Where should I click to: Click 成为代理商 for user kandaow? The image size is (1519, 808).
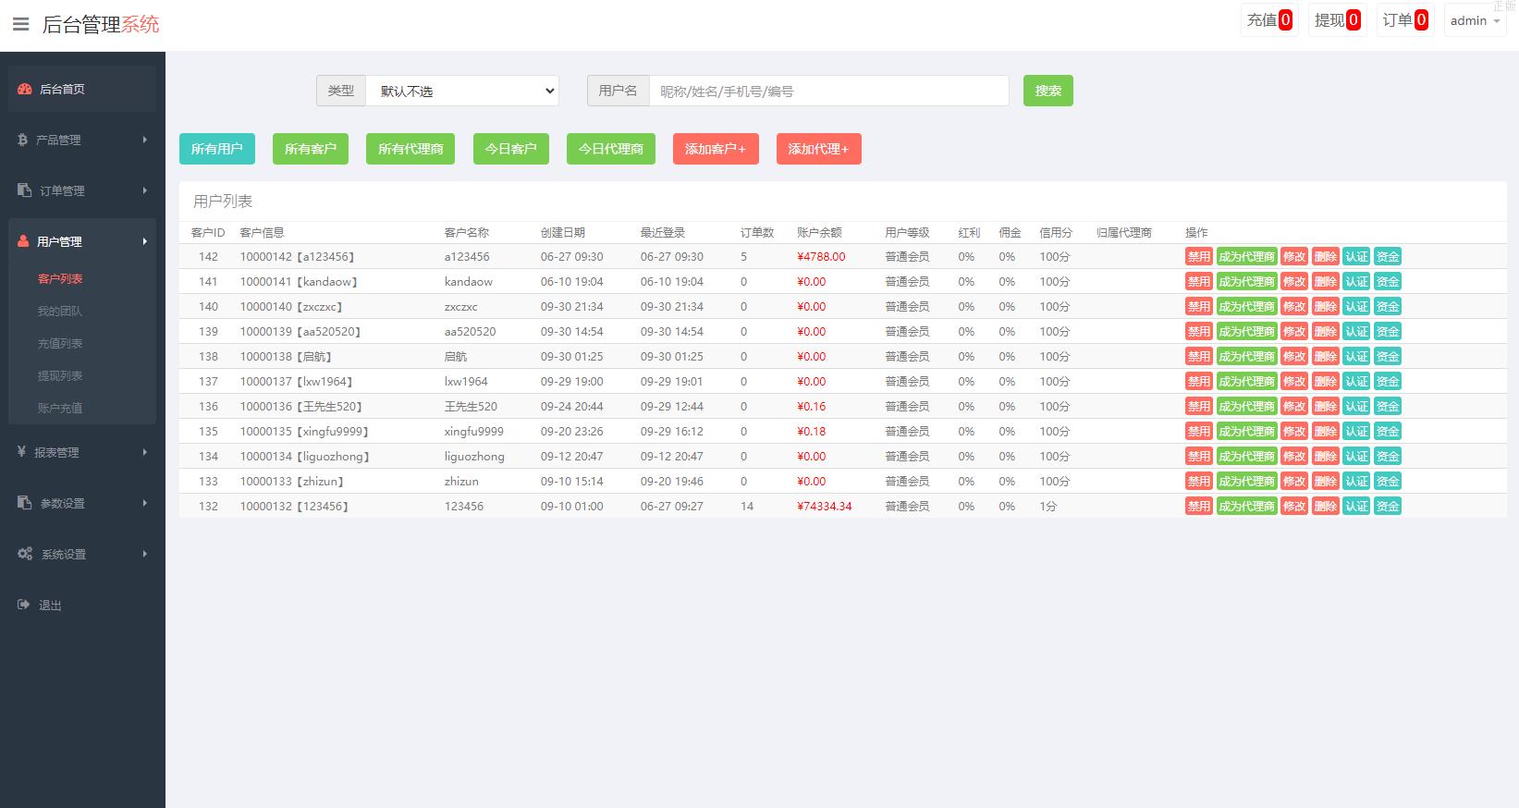pyautogui.click(x=1245, y=282)
